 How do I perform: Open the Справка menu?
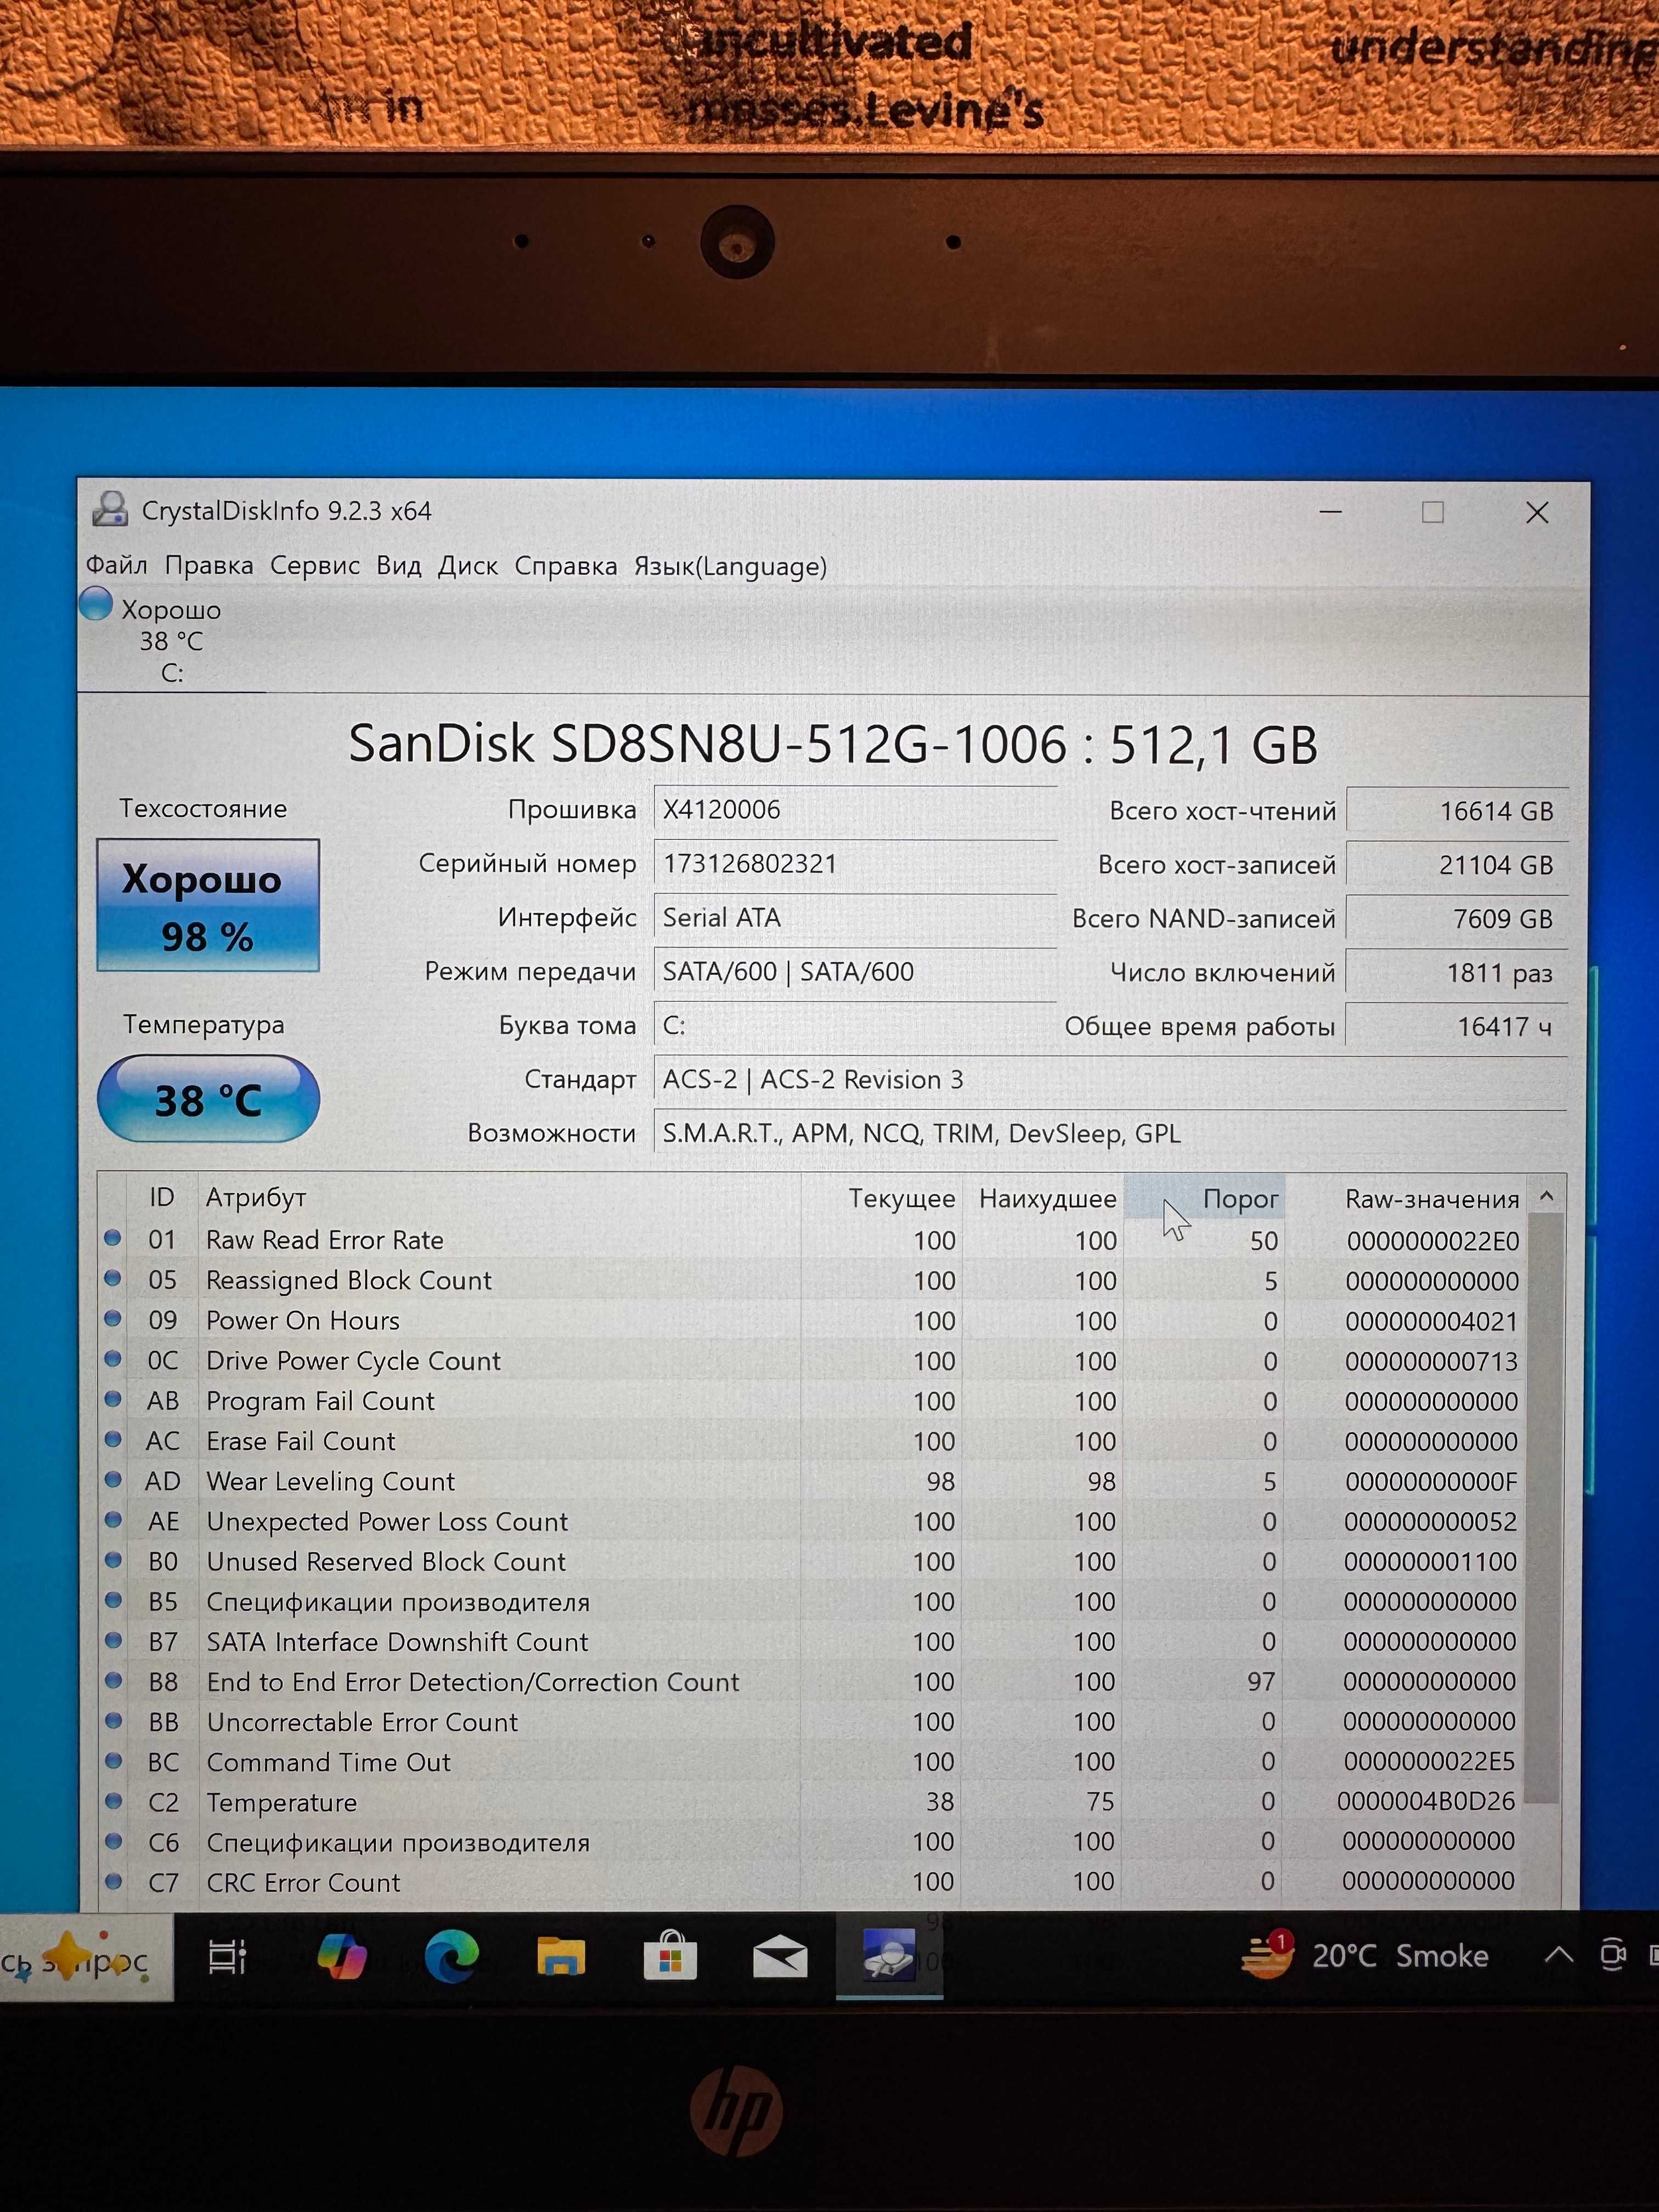click(565, 565)
